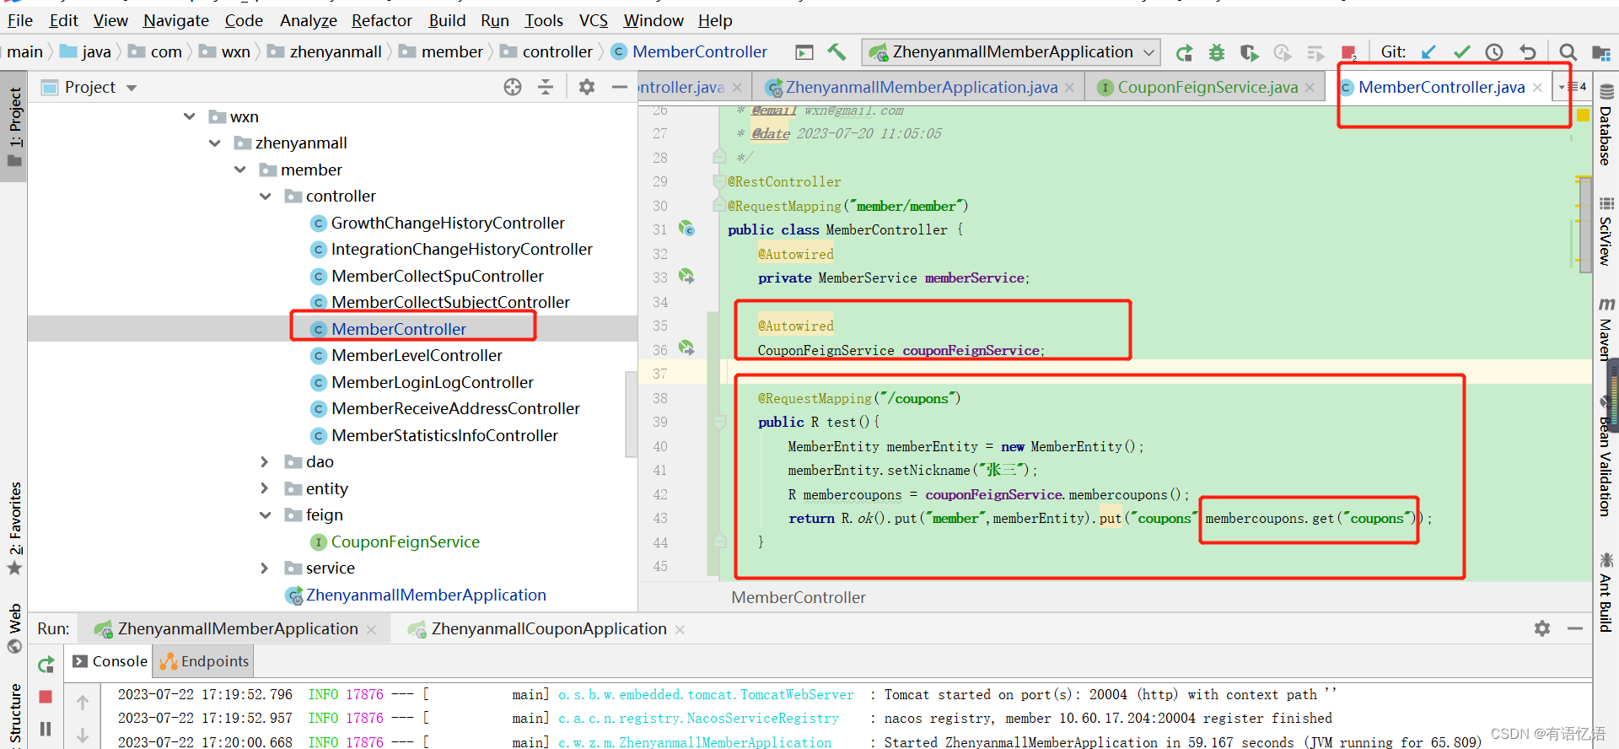Expand the dao folder

click(266, 462)
